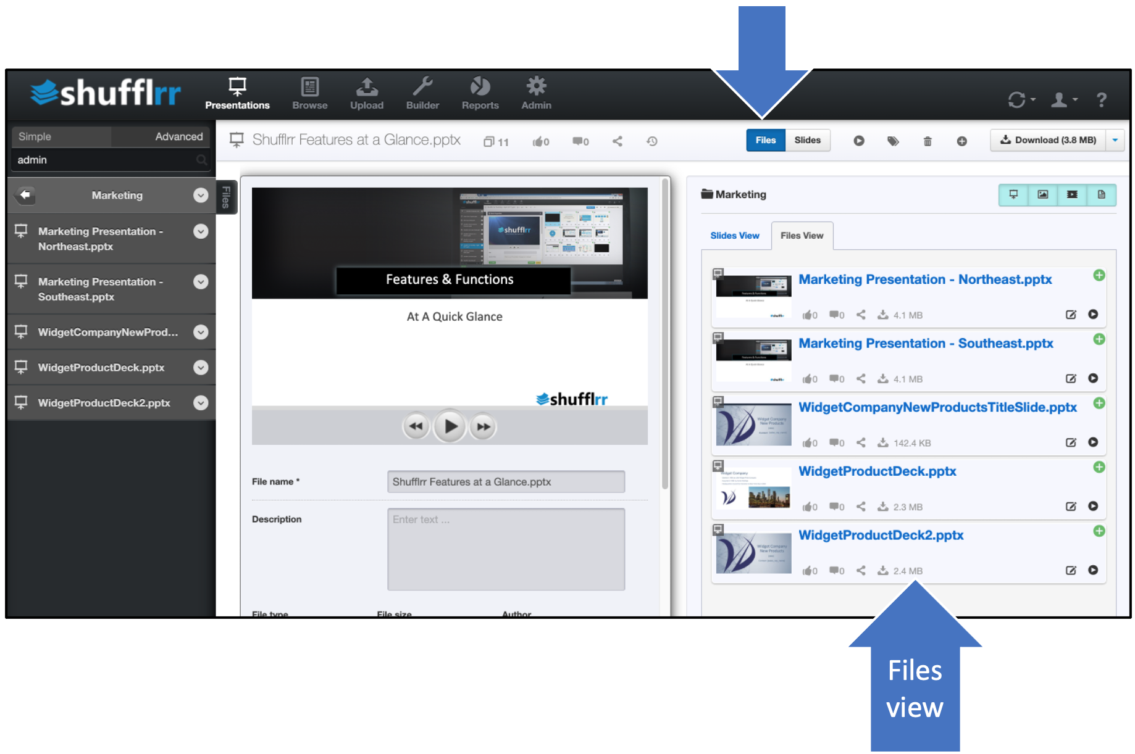Skip forward to next slide in preview
Image resolution: width=1135 pixels, height=754 pixels.
click(483, 426)
